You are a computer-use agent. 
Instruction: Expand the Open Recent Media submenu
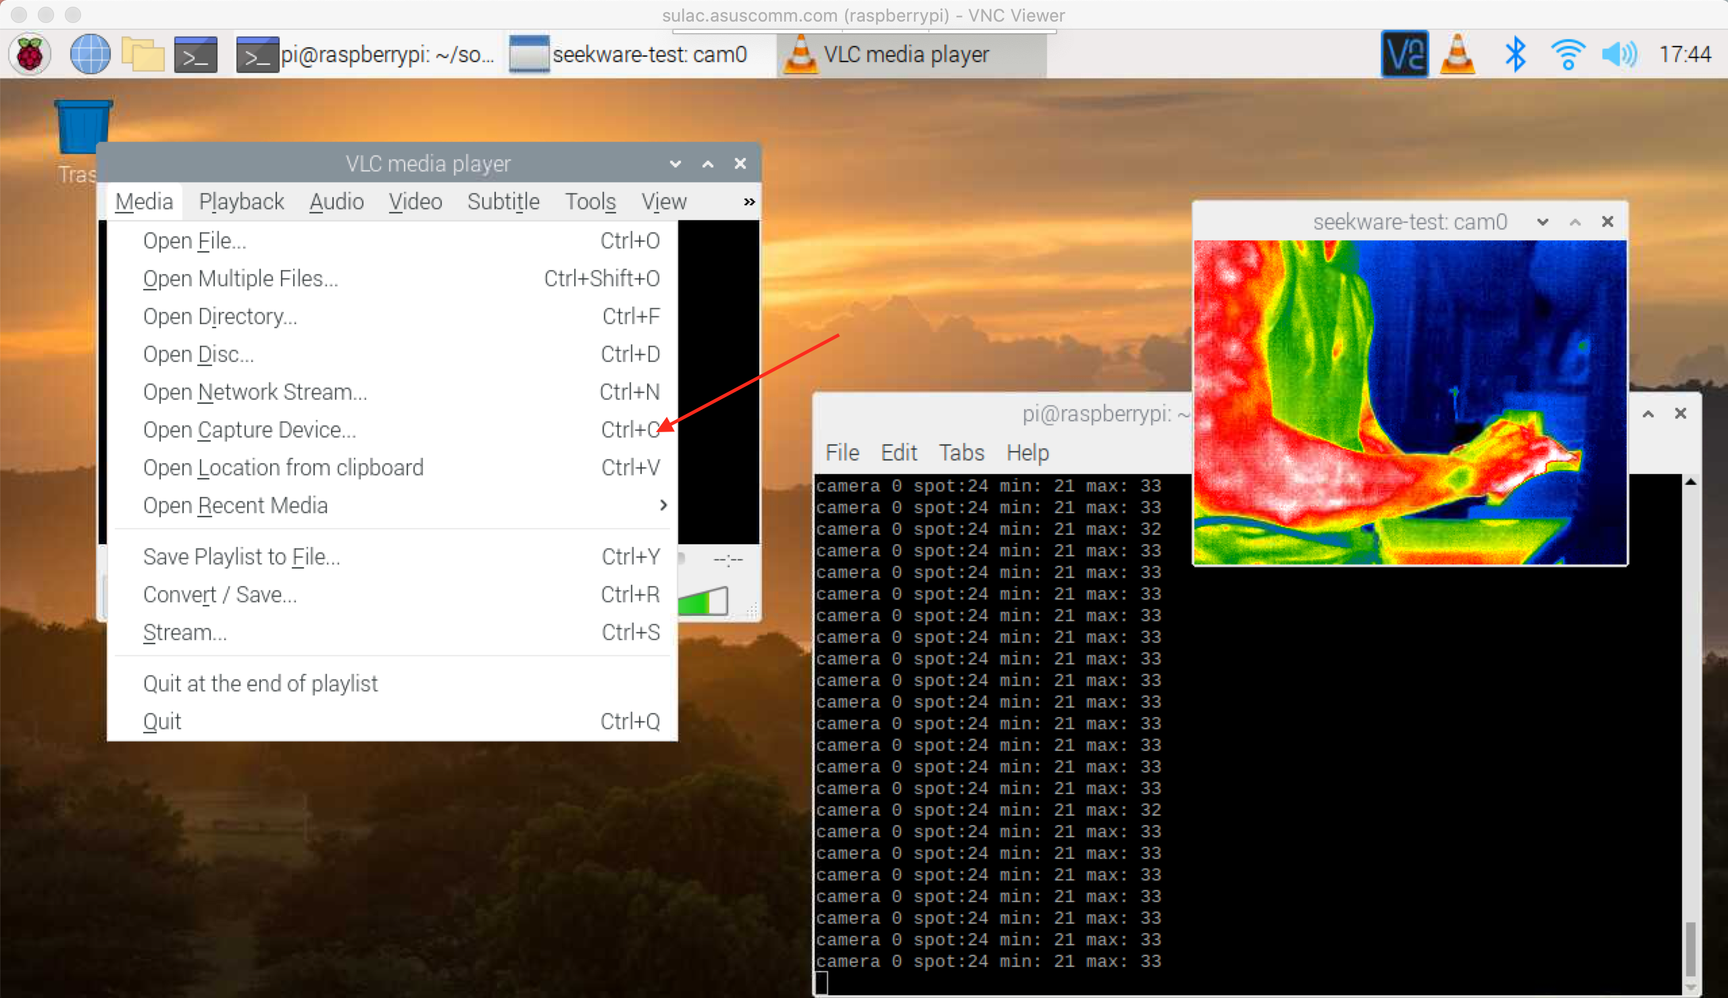tap(392, 505)
